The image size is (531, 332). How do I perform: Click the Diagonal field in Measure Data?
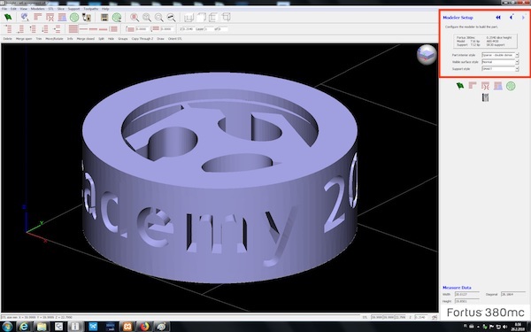[x=513, y=295]
